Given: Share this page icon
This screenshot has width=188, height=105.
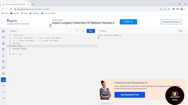Looking at the screenshot, I should click(x=165, y=9).
